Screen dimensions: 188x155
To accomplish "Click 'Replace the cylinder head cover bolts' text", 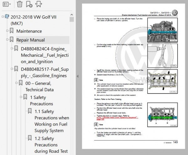I will pos(111,113).
